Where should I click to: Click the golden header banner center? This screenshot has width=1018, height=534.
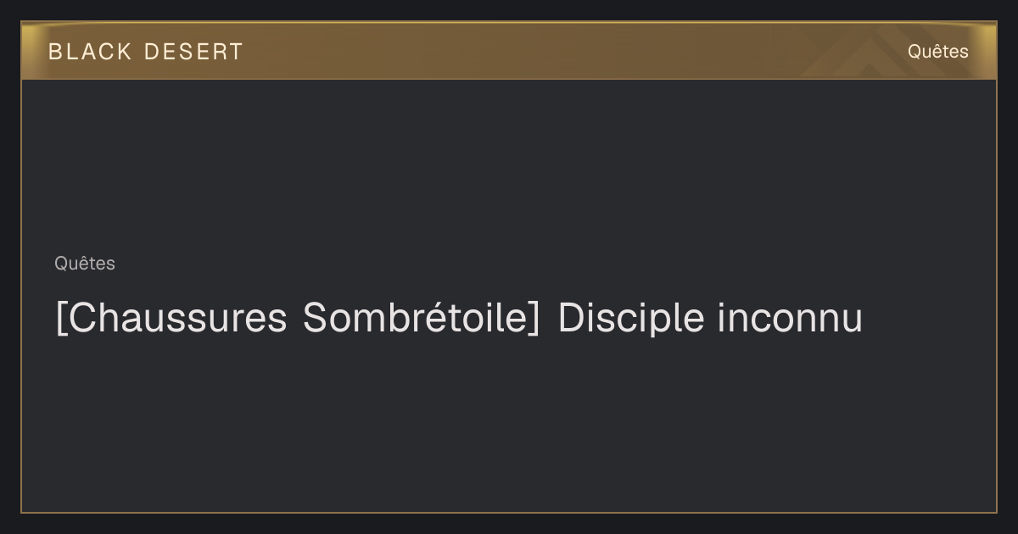pos(509,51)
